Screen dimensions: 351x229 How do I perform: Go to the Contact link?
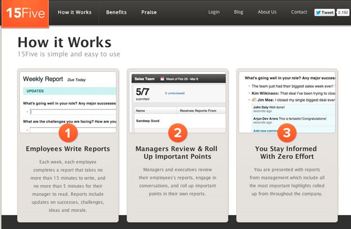click(x=299, y=12)
